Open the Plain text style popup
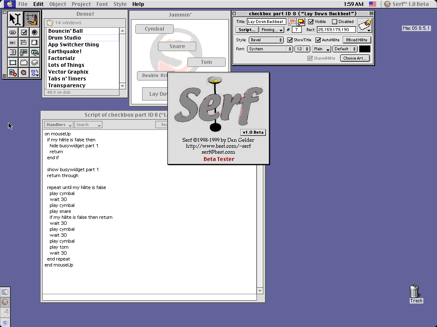The height and width of the screenshot is (327, 437). [x=321, y=49]
